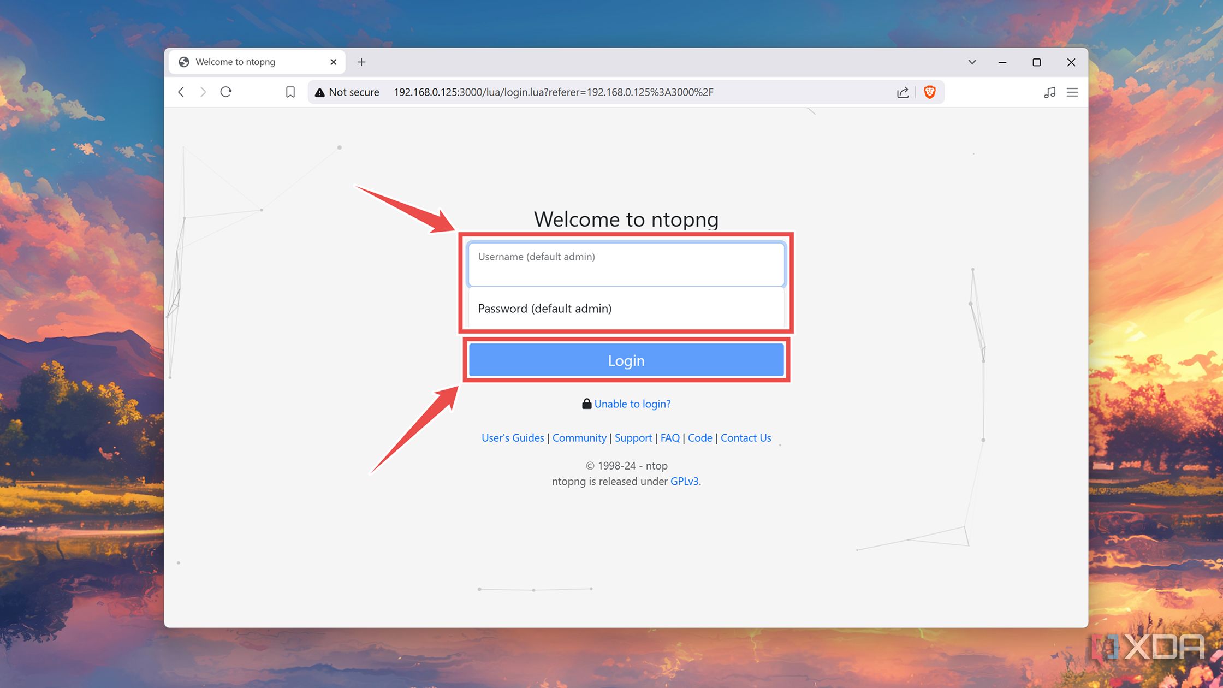Open the tab search dropdown chevron

(x=972, y=62)
